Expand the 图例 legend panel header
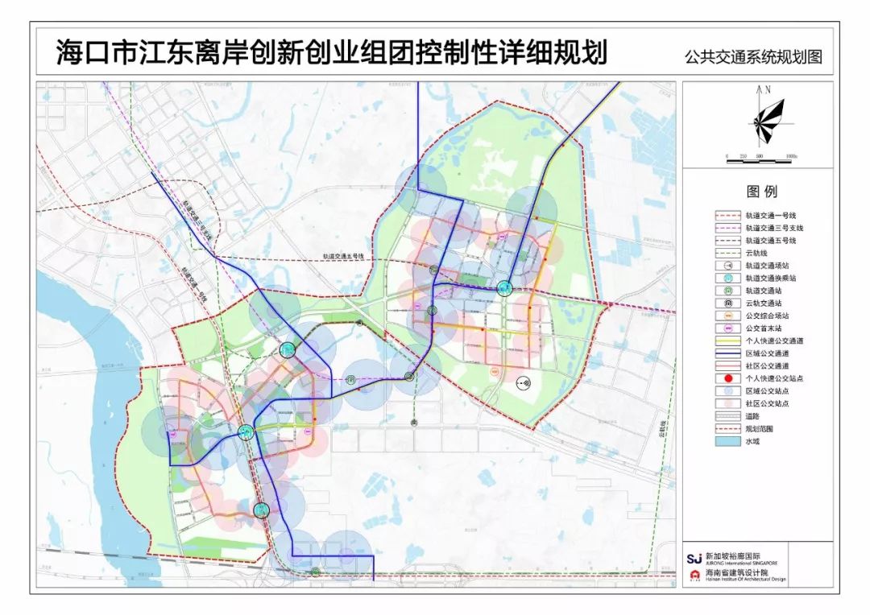The width and height of the screenshot is (870, 615). (763, 190)
